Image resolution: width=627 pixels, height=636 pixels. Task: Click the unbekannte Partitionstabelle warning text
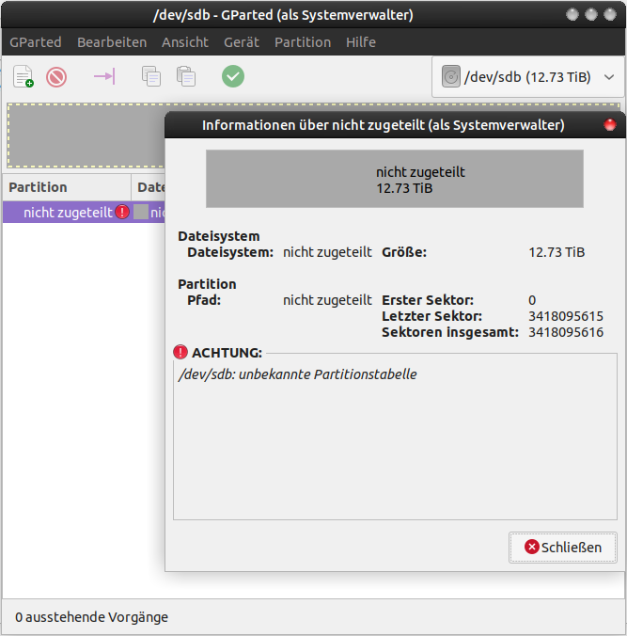tap(297, 374)
